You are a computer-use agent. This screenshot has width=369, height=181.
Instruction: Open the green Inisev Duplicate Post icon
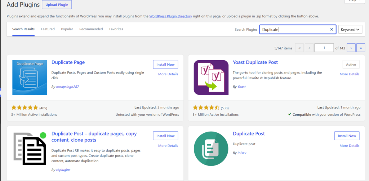point(211,149)
